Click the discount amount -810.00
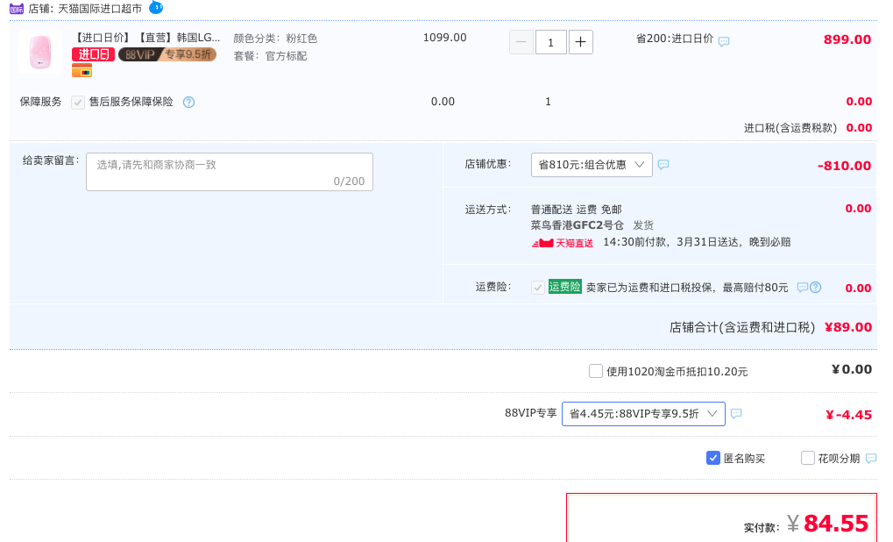 (844, 166)
